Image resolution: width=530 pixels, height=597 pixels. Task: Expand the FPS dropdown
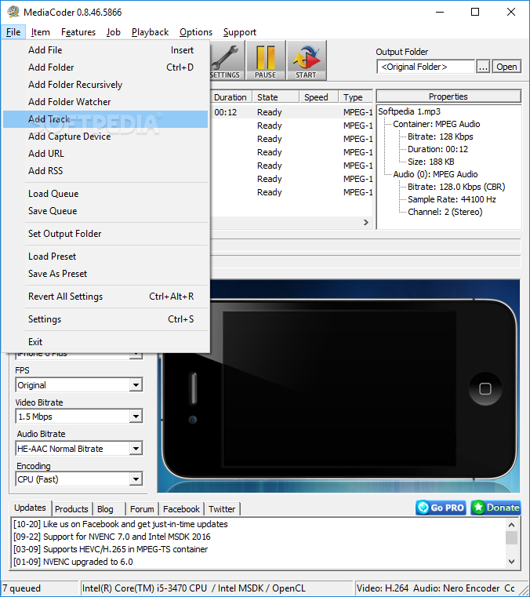[x=136, y=385]
